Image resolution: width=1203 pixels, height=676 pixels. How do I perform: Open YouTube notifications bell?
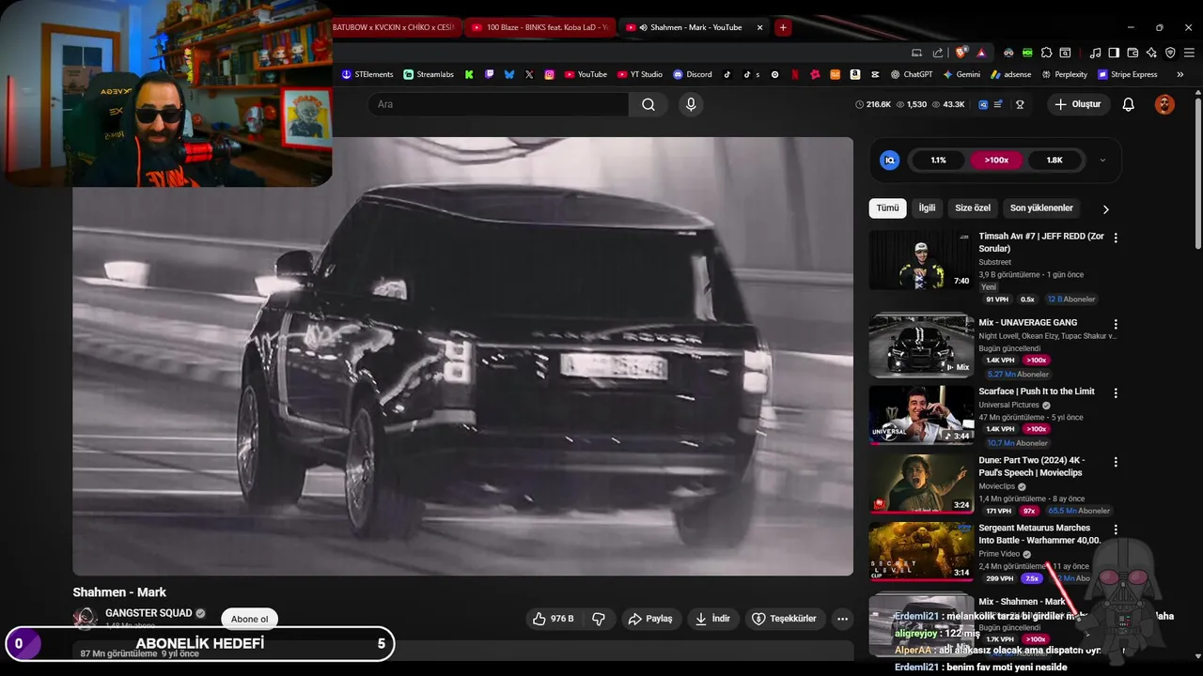coord(1128,104)
